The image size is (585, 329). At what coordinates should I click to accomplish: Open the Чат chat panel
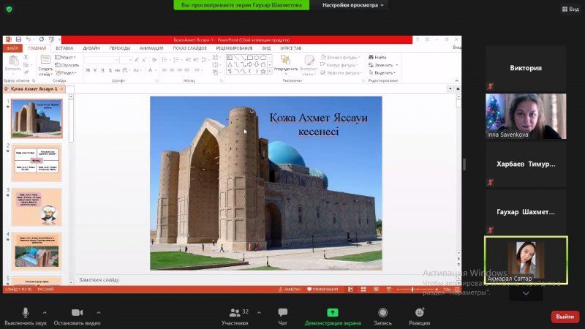(282, 317)
